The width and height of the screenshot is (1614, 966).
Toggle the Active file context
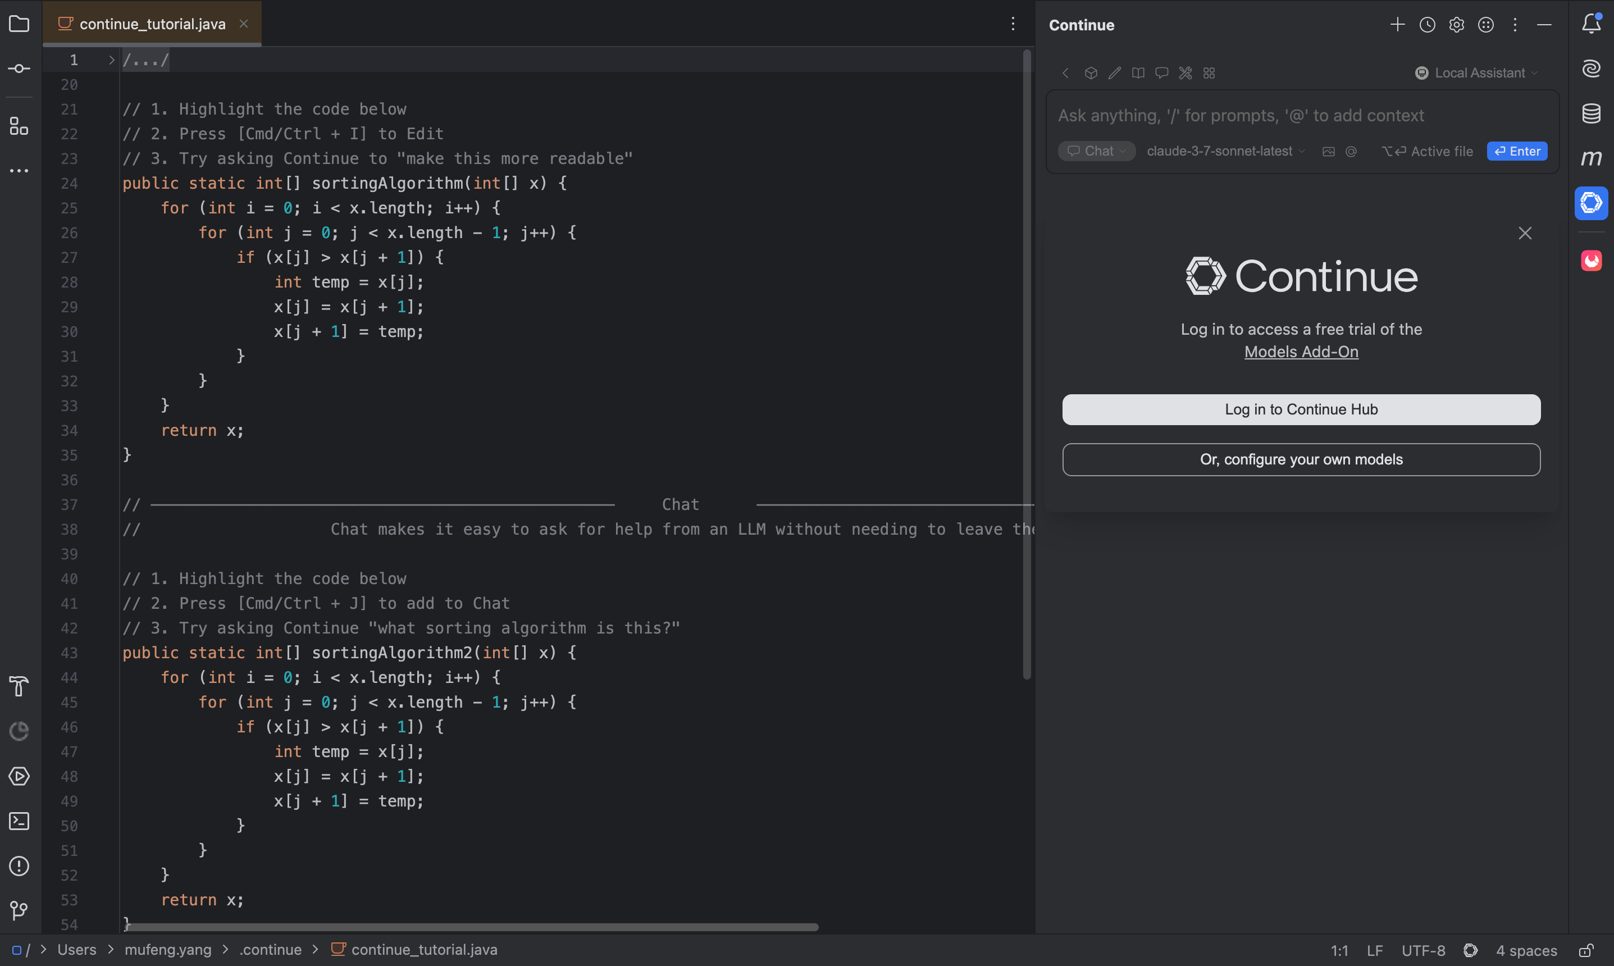point(1427,151)
